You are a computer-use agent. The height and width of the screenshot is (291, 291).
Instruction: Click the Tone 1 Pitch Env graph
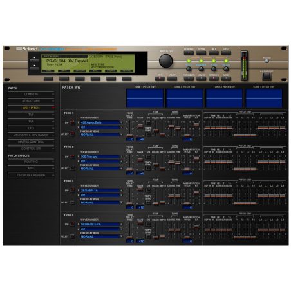point(145,98)
